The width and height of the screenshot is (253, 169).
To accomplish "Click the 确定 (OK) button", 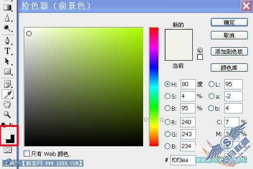I will point(229,22).
